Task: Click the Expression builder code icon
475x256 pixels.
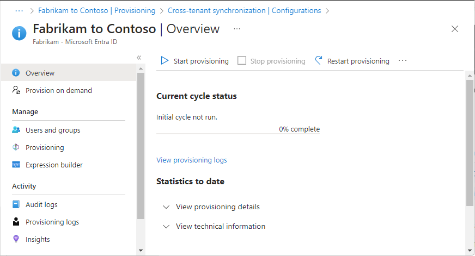Action: pos(16,165)
